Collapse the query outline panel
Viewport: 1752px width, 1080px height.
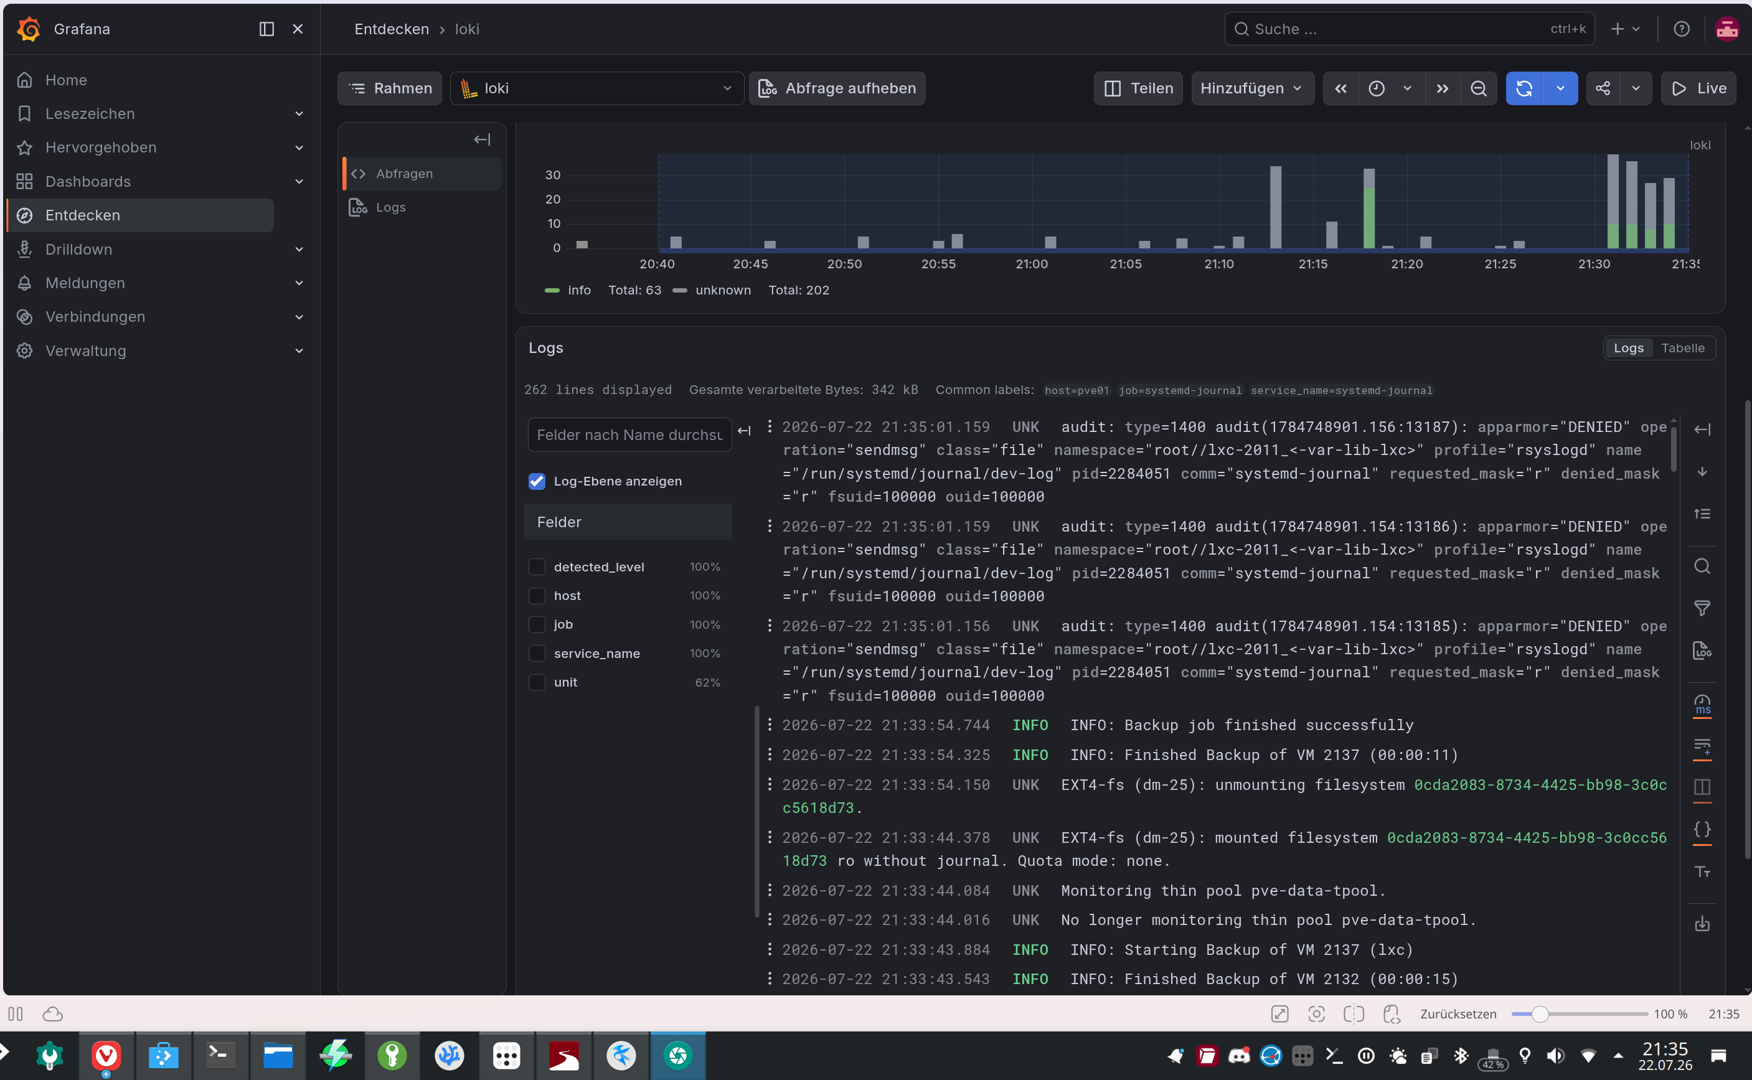point(482,140)
